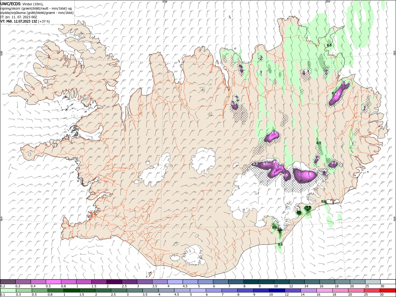Select the light grey 25–30 snow swatch
This screenshot has width=396, height=297.
click(x=372, y=282)
